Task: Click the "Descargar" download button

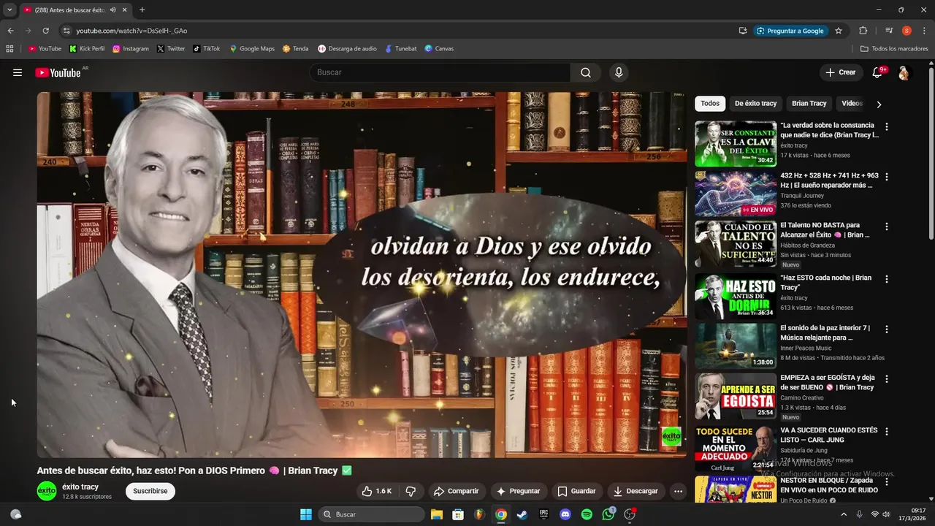Action: (x=636, y=491)
